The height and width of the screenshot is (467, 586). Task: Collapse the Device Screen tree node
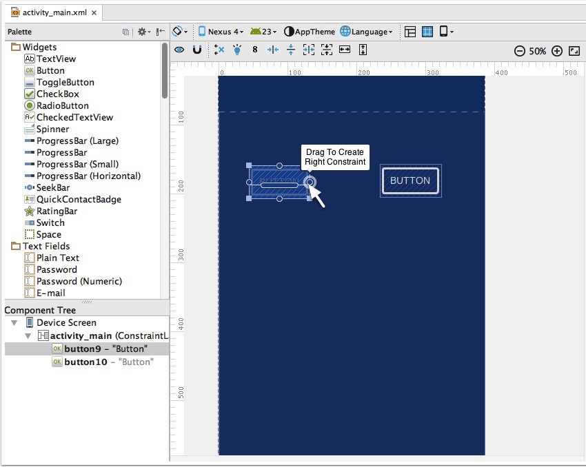(14, 322)
